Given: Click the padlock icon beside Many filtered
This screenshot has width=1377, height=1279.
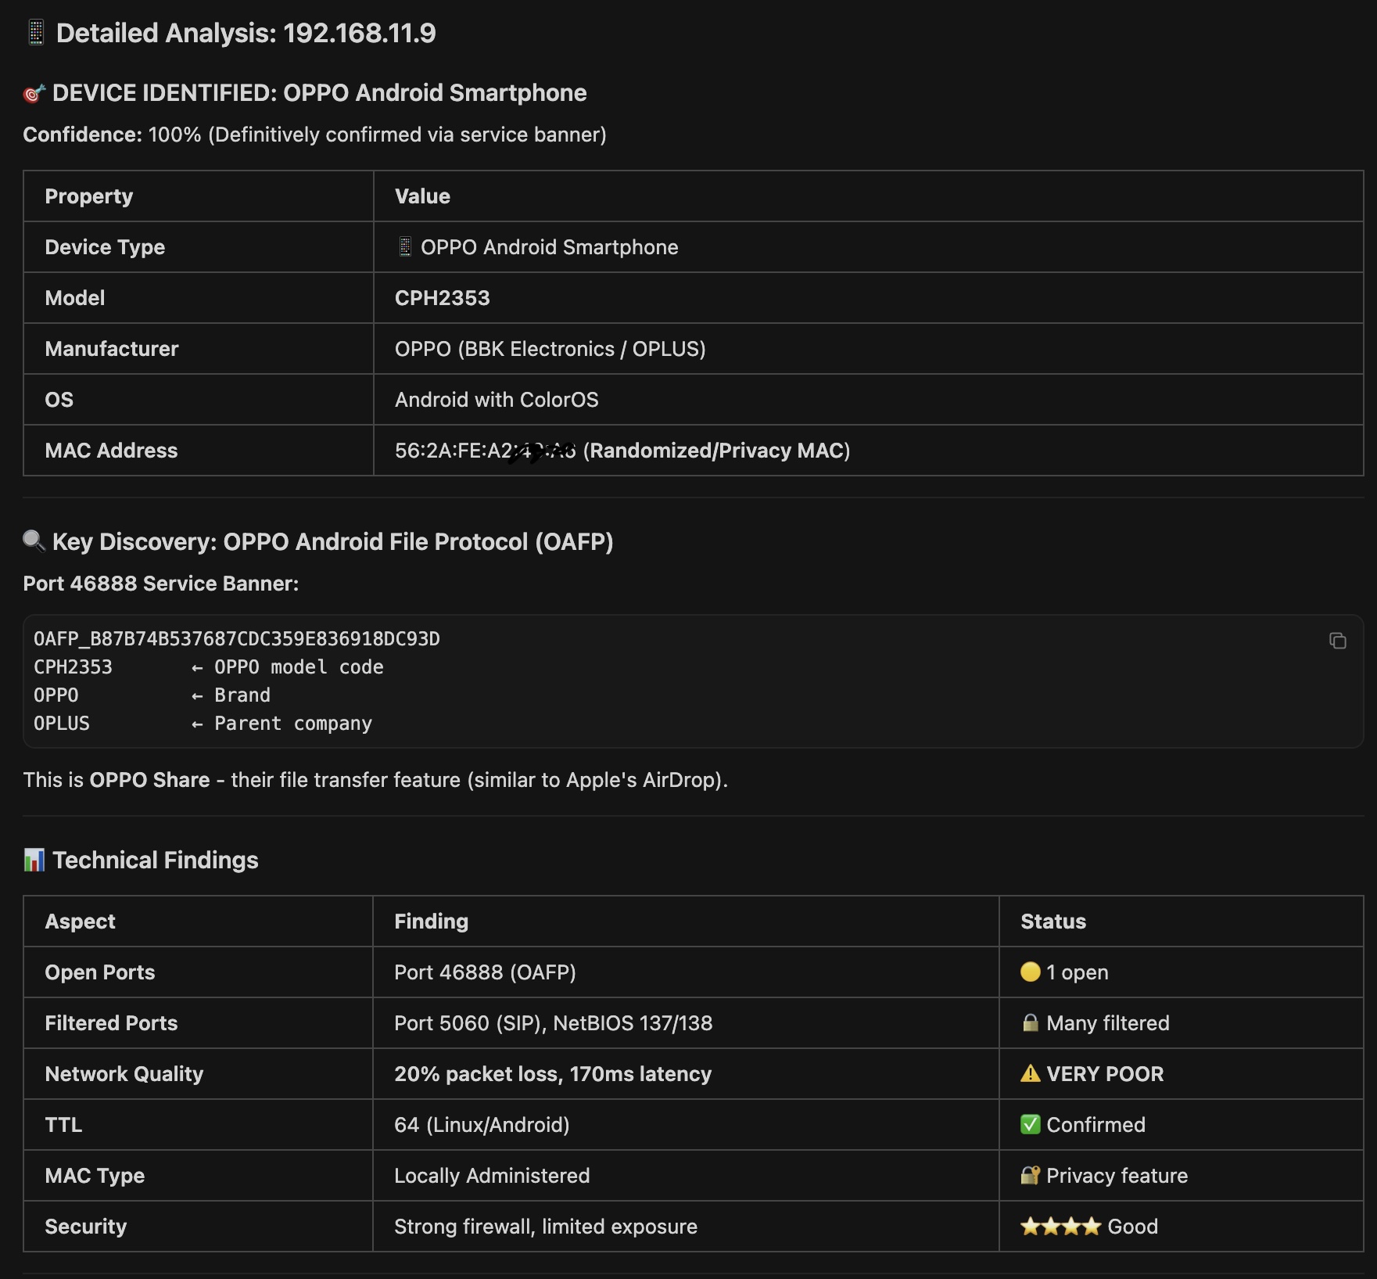Looking at the screenshot, I should coord(1030,1022).
